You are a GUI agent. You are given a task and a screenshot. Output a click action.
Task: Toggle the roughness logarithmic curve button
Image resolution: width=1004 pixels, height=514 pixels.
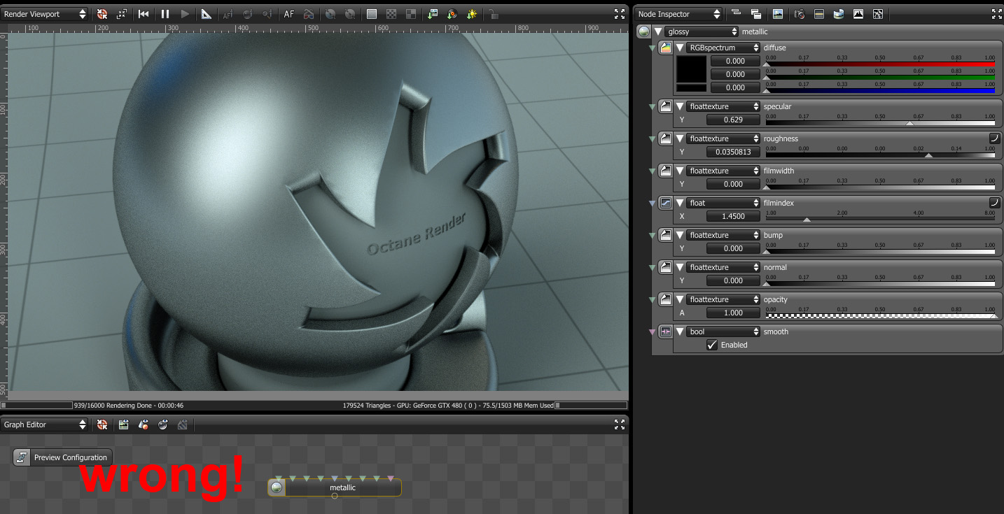[x=993, y=138]
